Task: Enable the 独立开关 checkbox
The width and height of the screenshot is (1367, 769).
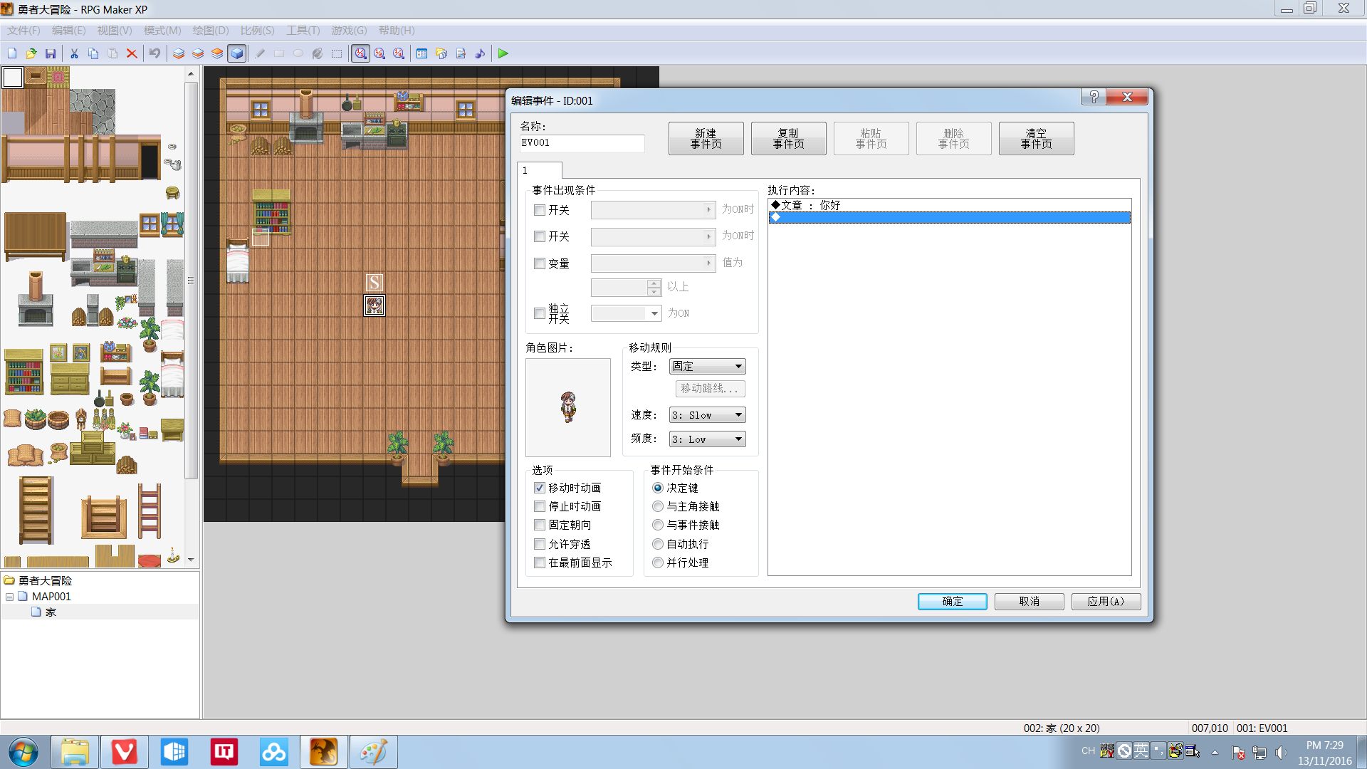Action: point(540,313)
